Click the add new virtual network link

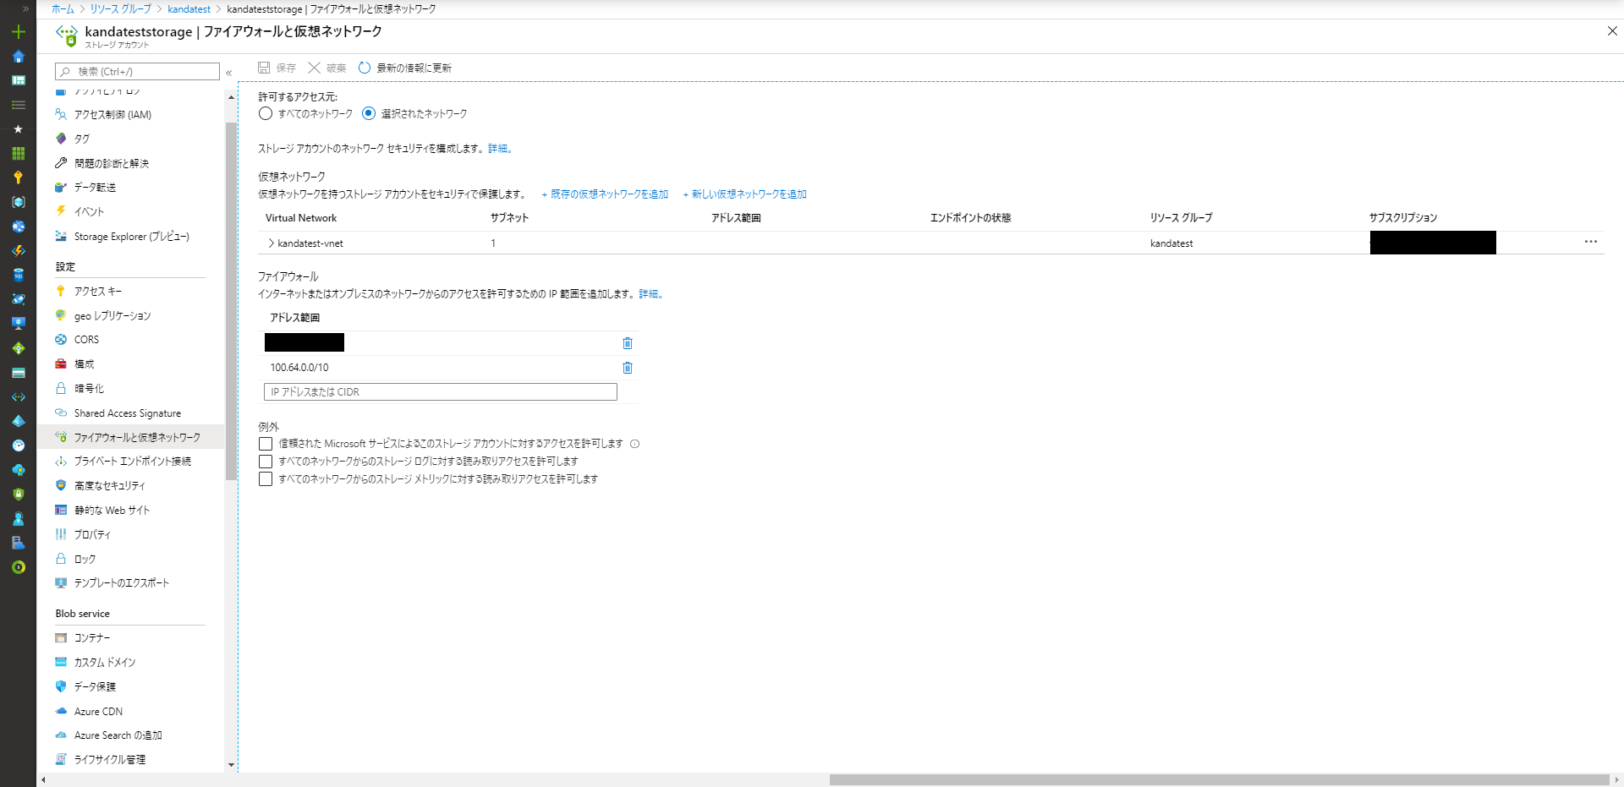[745, 194]
